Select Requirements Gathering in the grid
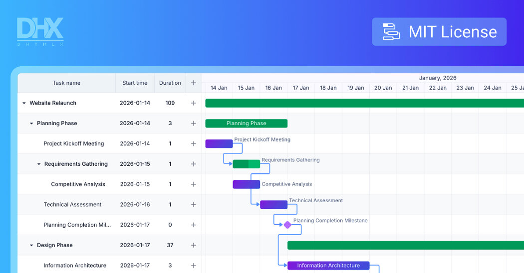Image resolution: width=524 pixels, height=273 pixels. [x=76, y=164]
